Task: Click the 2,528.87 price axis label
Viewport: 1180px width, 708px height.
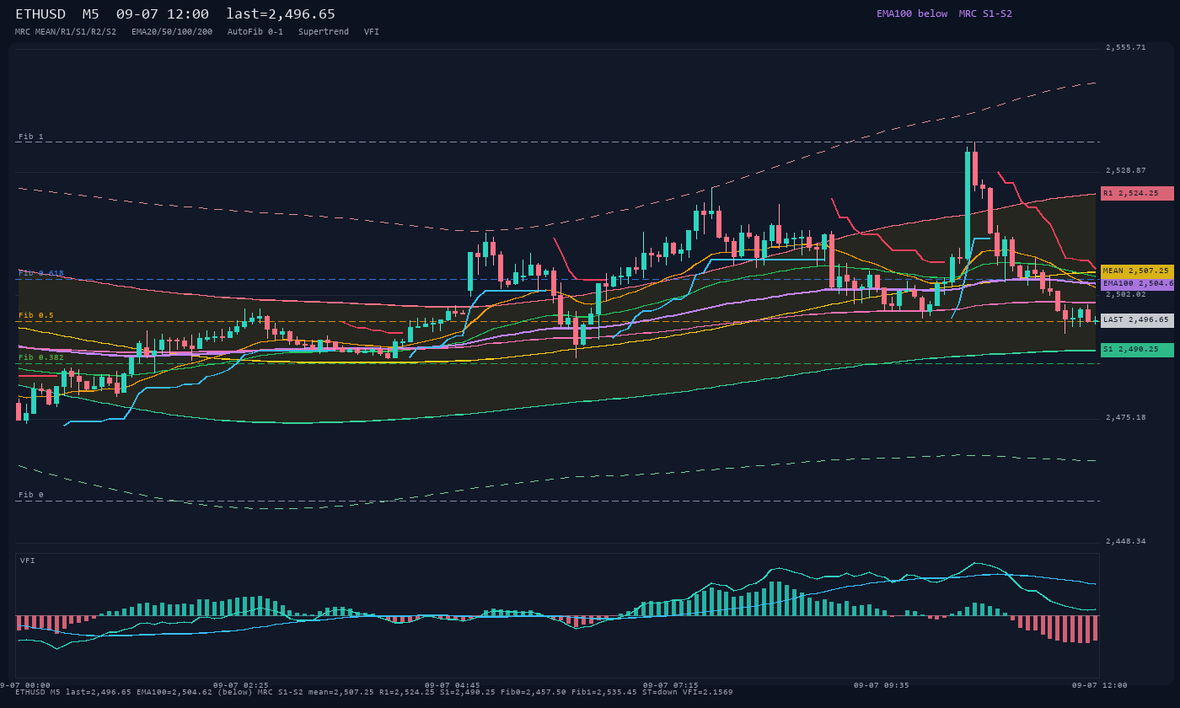Action: pyautogui.click(x=1125, y=170)
